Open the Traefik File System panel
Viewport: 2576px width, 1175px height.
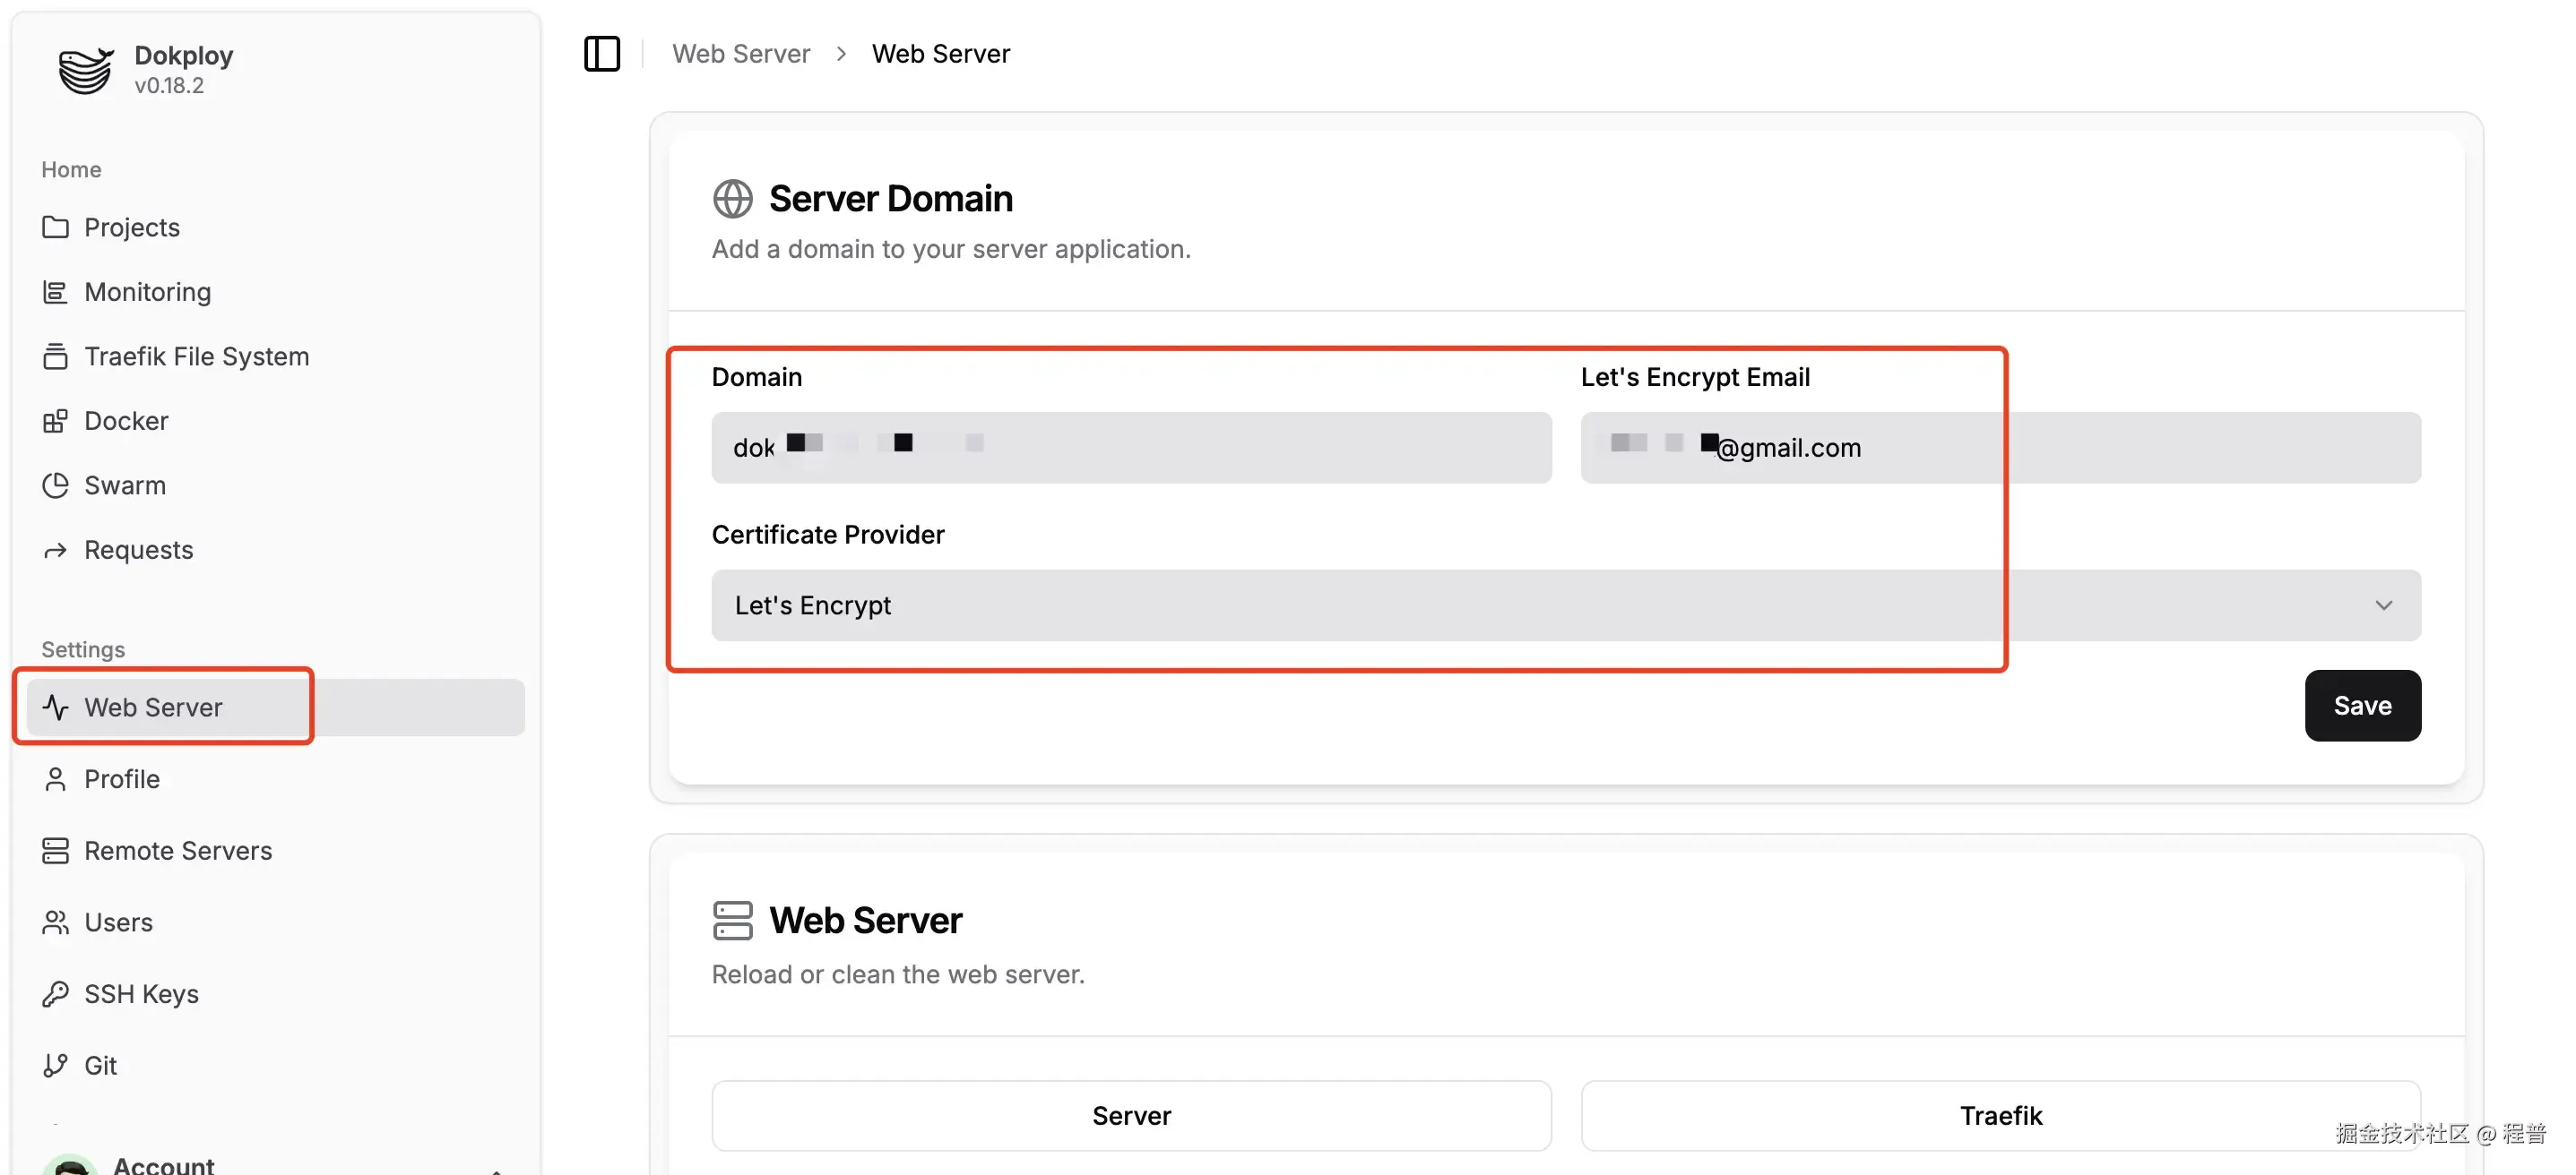click(x=196, y=356)
